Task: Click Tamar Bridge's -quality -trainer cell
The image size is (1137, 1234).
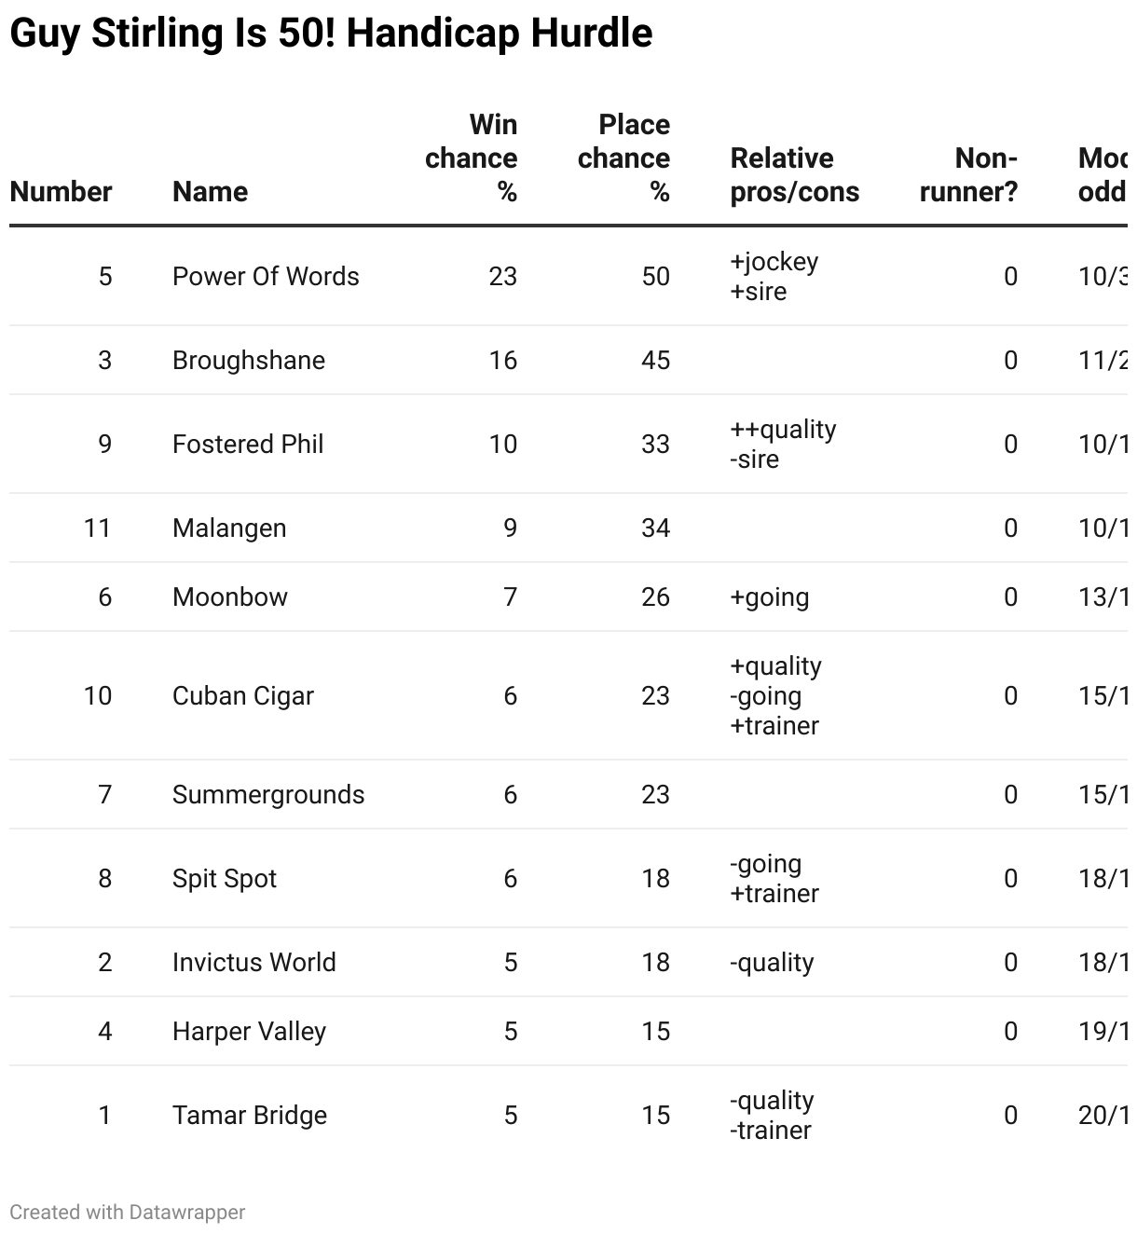Action: [x=772, y=1116]
